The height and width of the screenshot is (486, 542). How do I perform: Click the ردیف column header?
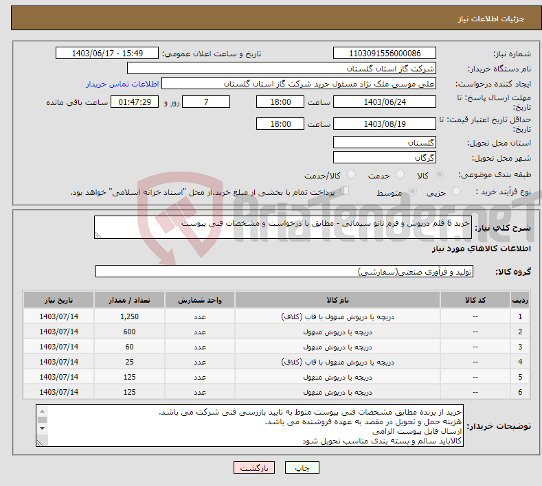point(520,300)
